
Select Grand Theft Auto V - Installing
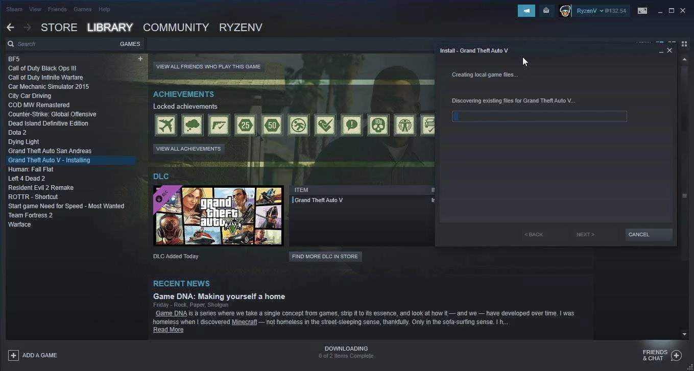pyautogui.click(x=71, y=160)
